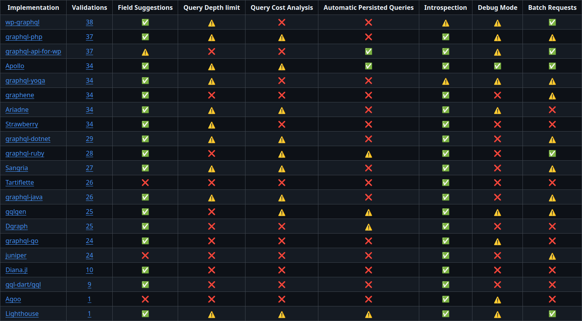The height and width of the screenshot is (321, 582).
Task: Open graphql-ruby's 28 validations link
Action: tap(89, 154)
